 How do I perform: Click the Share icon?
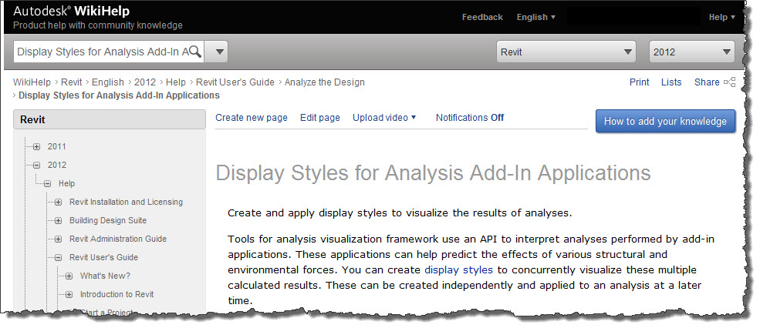(729, 82)
